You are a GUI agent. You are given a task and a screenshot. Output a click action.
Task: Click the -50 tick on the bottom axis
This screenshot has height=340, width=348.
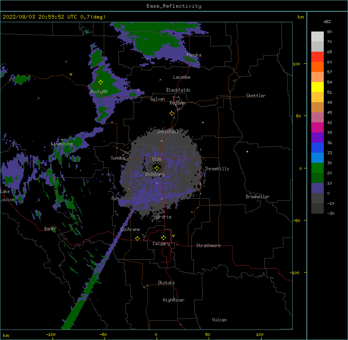point(103,335)
